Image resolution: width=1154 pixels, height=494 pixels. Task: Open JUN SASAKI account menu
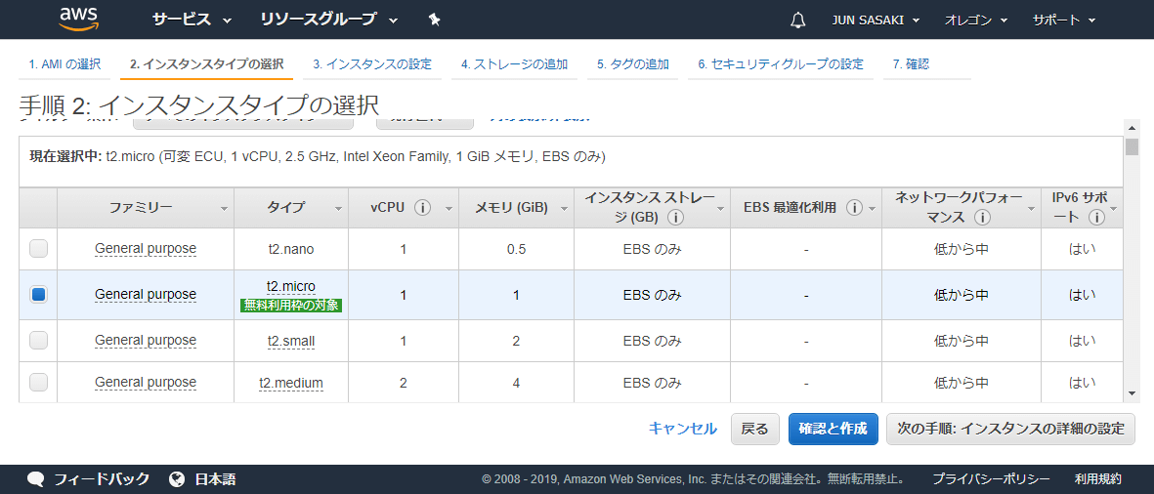pos(876,20)
